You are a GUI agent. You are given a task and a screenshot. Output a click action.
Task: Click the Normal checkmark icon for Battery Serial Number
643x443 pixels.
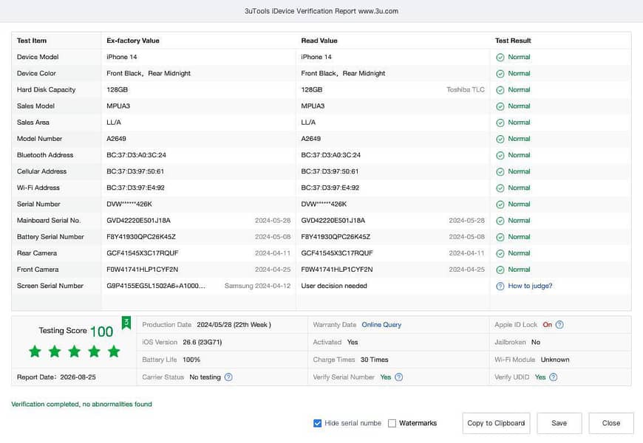pyautogui.click(x=500, y=237)
